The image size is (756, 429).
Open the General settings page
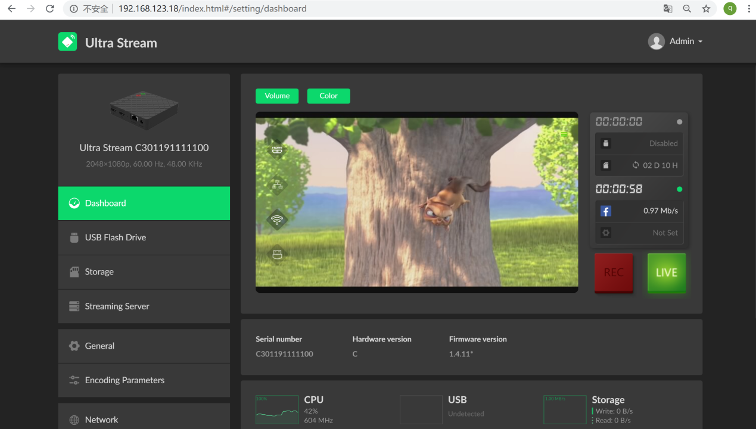[144, 346]
